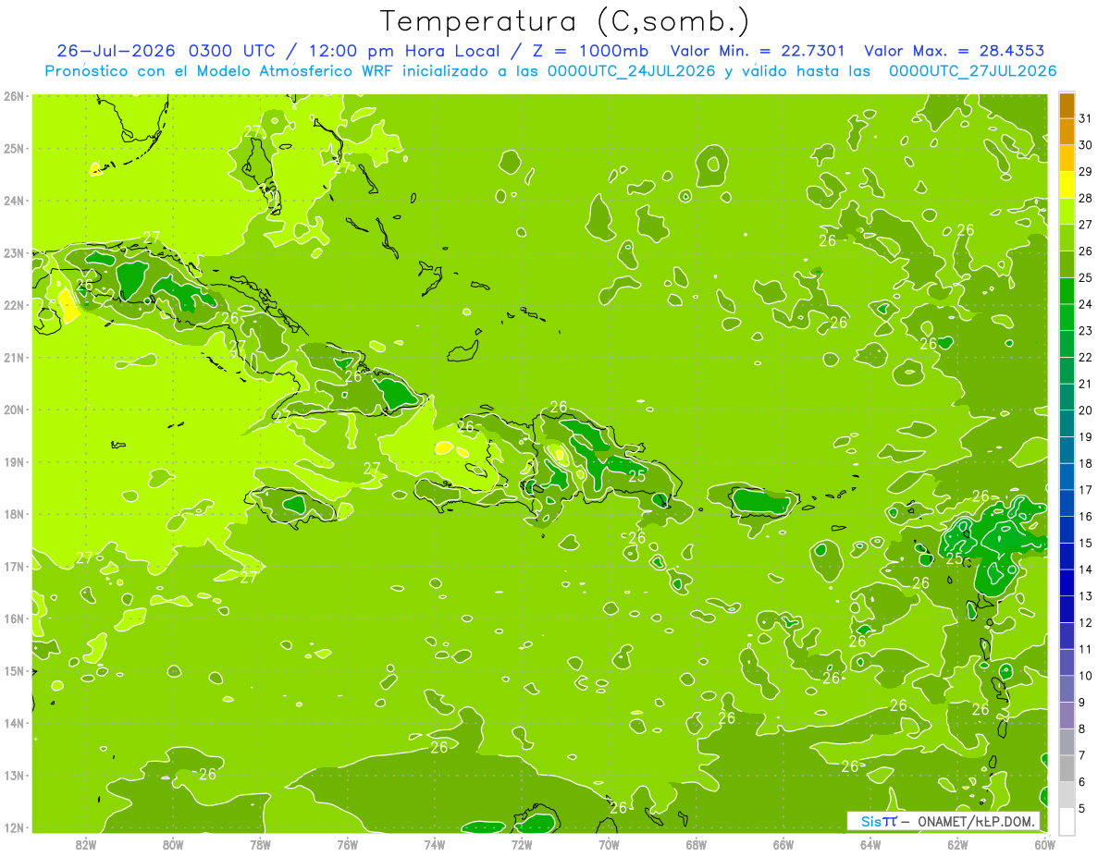This screenshot has height=857, width=1110.
Task: Click the SisTT – ONAMET/REP.DOM. logo box
Action: click(x=943, y=821)
